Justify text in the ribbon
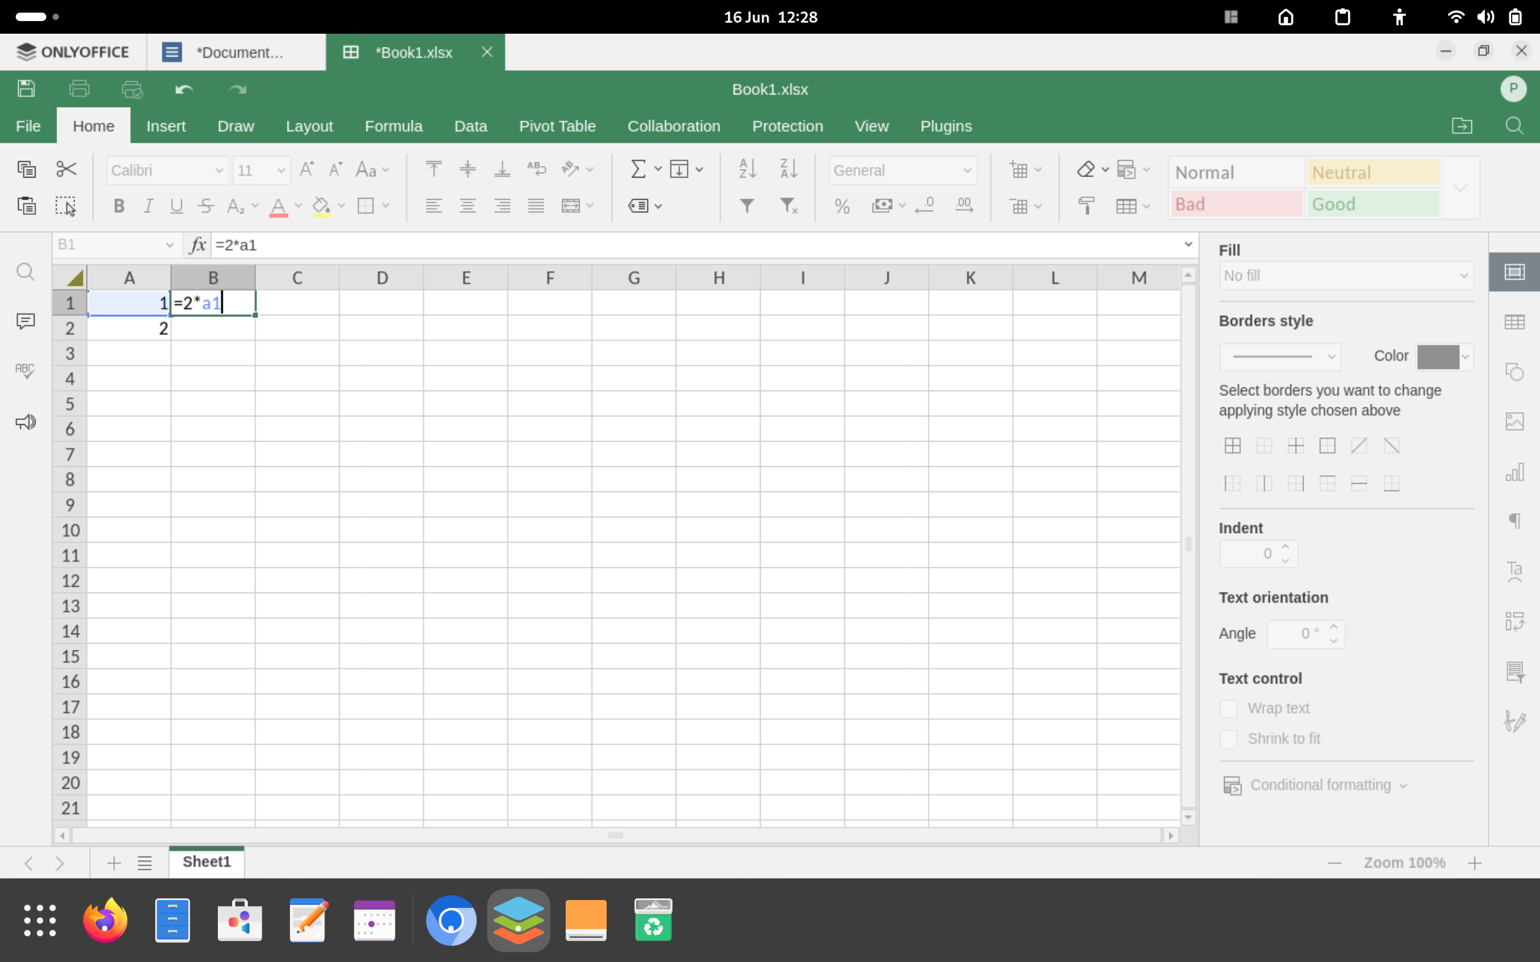 (536, 206)
